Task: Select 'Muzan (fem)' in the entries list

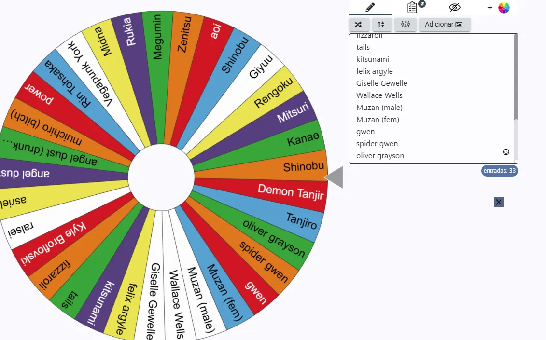Action: 378,120
